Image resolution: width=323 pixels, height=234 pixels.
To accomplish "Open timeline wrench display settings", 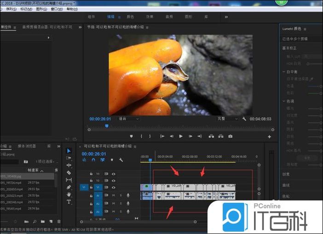I will [x=121, y=160].
